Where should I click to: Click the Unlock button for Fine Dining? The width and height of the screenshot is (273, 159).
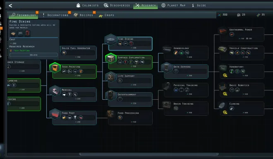[x=34, y=55]
